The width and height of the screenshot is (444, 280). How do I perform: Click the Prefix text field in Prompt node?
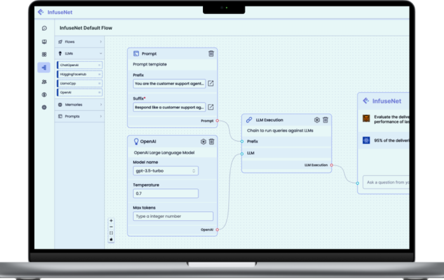(x=169, y=84)
